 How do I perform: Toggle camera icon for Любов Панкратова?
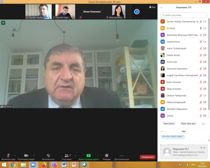pos(205,95)
